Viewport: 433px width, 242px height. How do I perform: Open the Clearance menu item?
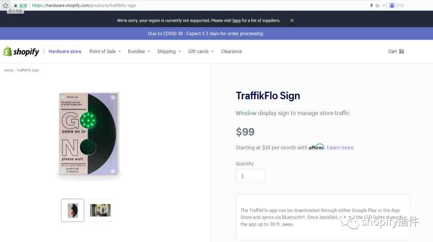[x=231, y=52]
